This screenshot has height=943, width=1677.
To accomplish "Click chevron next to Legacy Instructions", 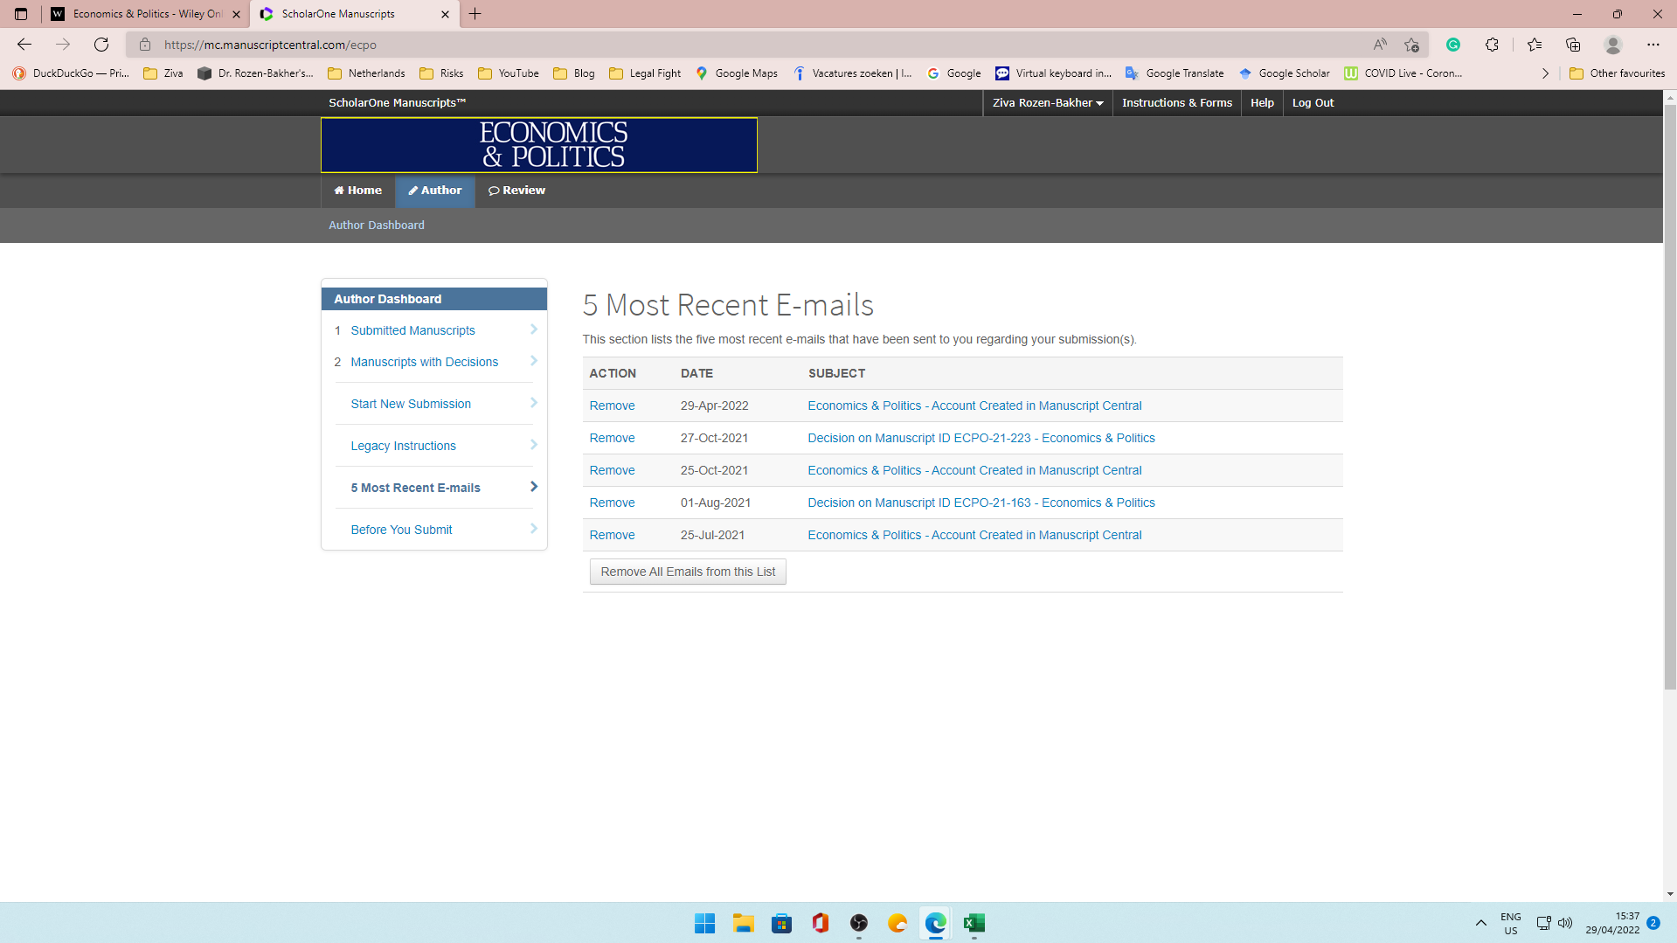I will tap(534, 445).
